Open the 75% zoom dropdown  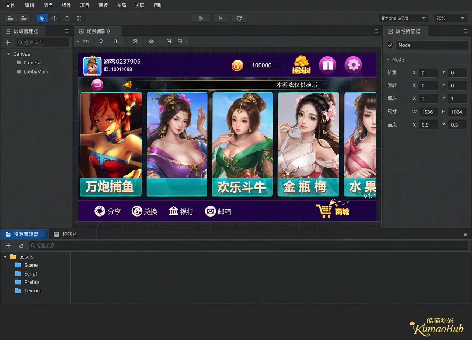(450, 18)
